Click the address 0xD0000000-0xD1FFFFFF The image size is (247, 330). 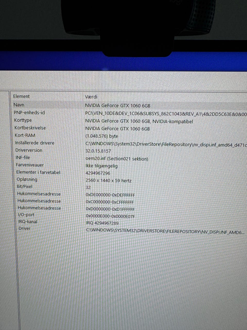tap(110, 209)
